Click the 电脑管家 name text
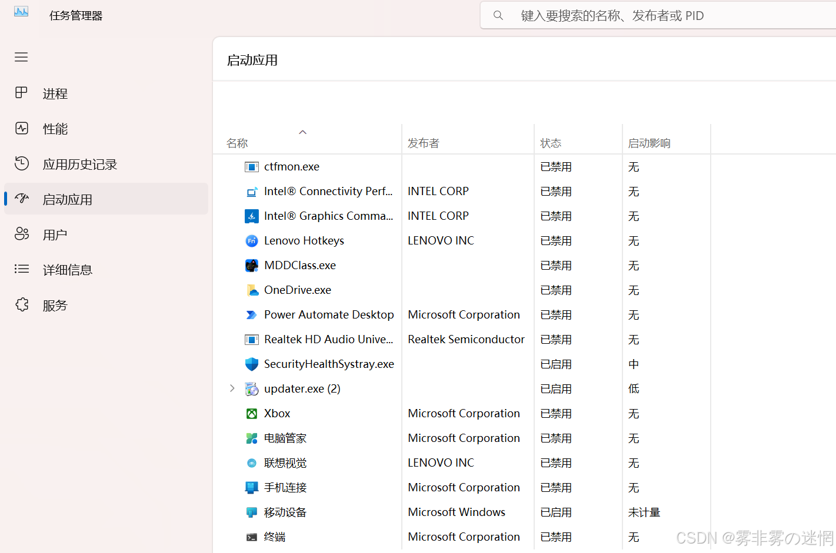The width and height of the screenshot is (836, 553). (x=285, y=438)
